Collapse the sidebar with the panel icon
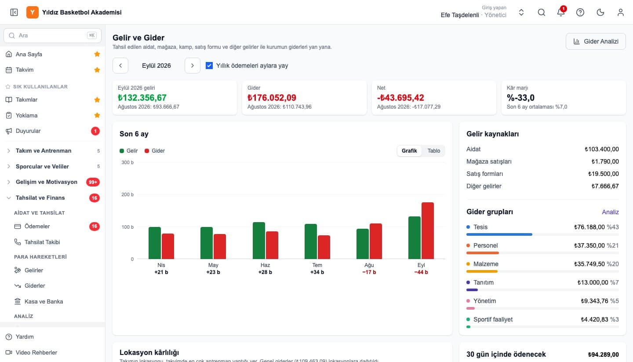Viewport: 633px width, 362px height. coord(14,12)
